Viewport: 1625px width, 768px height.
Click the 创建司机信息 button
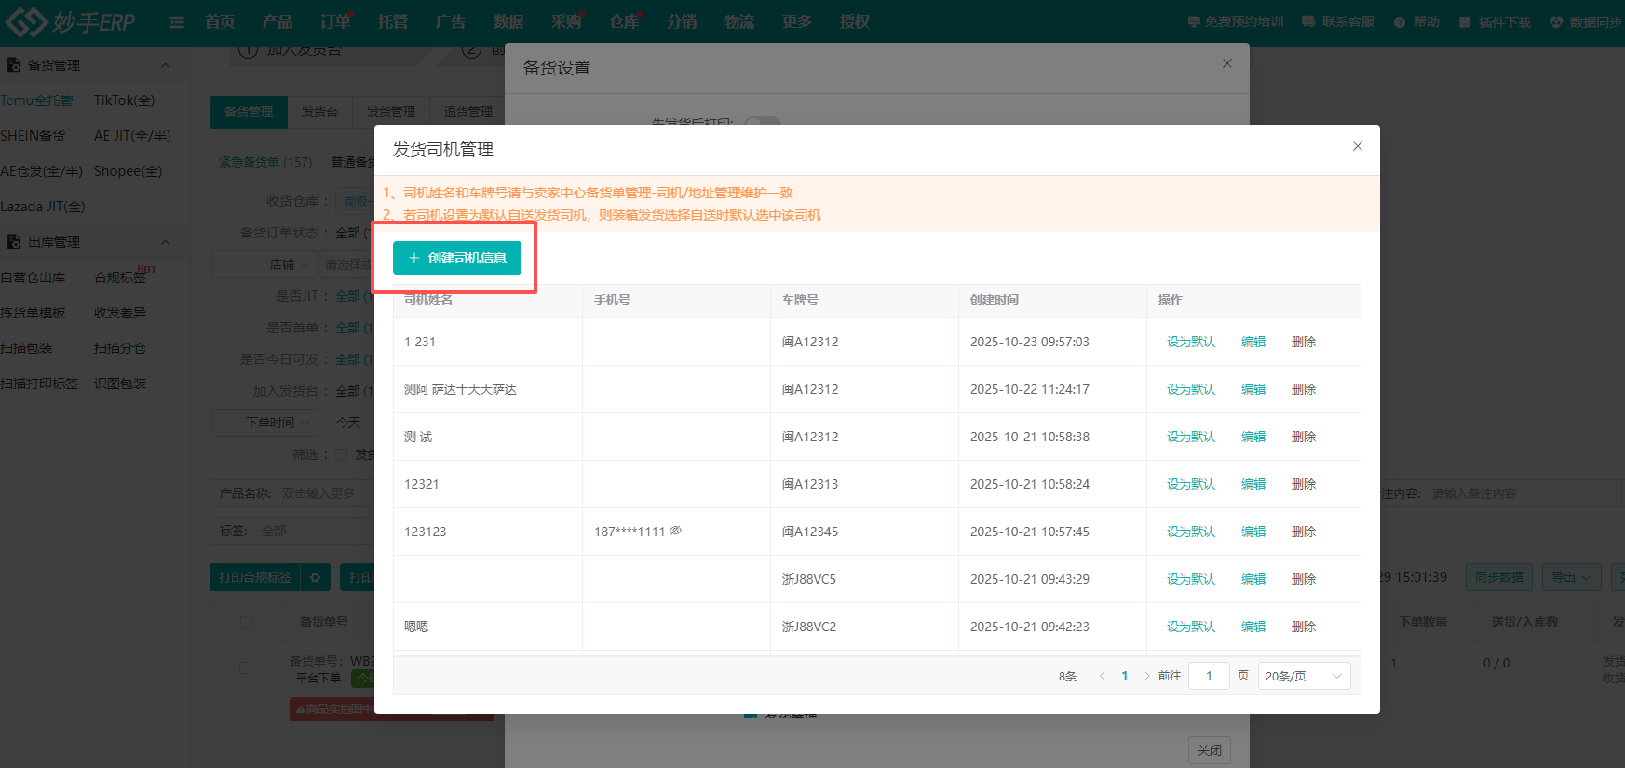(x=457, y=258)
